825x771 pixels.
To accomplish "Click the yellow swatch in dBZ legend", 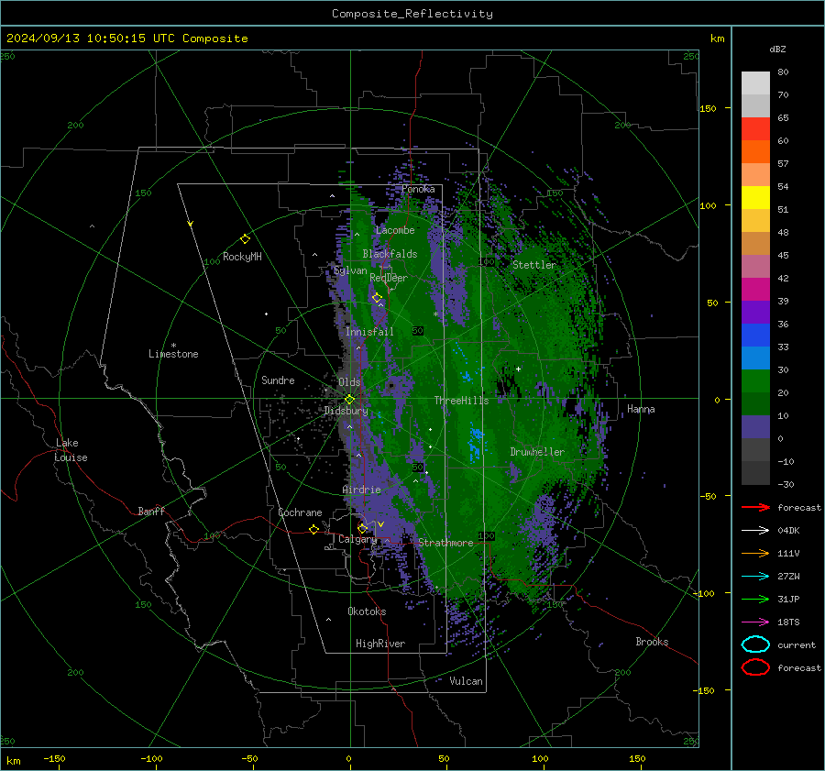I will 755,198.
